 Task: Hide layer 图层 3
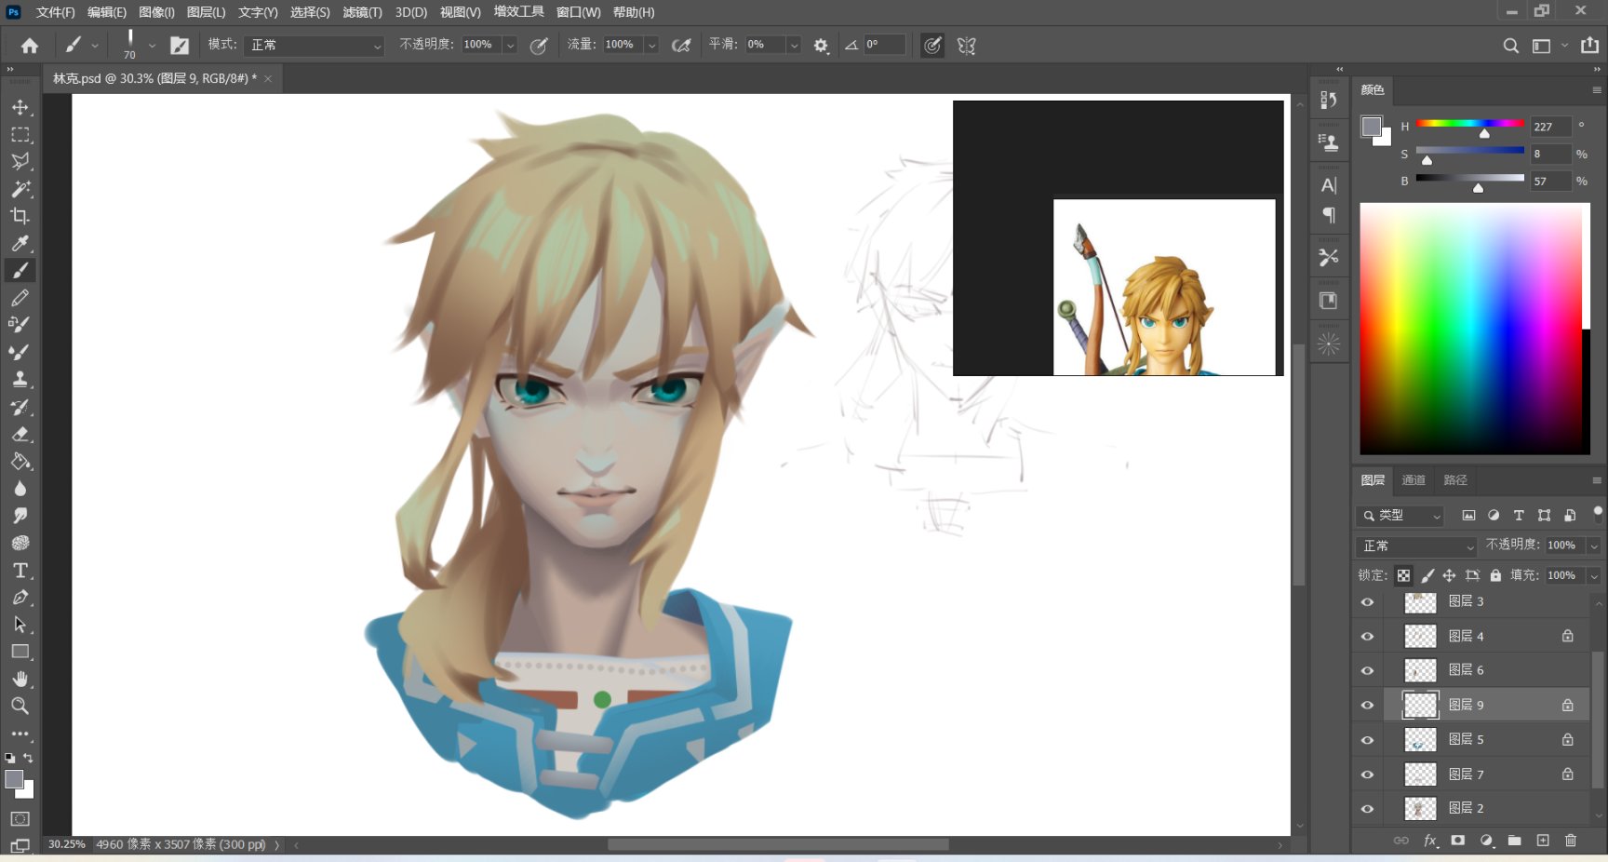click(1367, 602)
